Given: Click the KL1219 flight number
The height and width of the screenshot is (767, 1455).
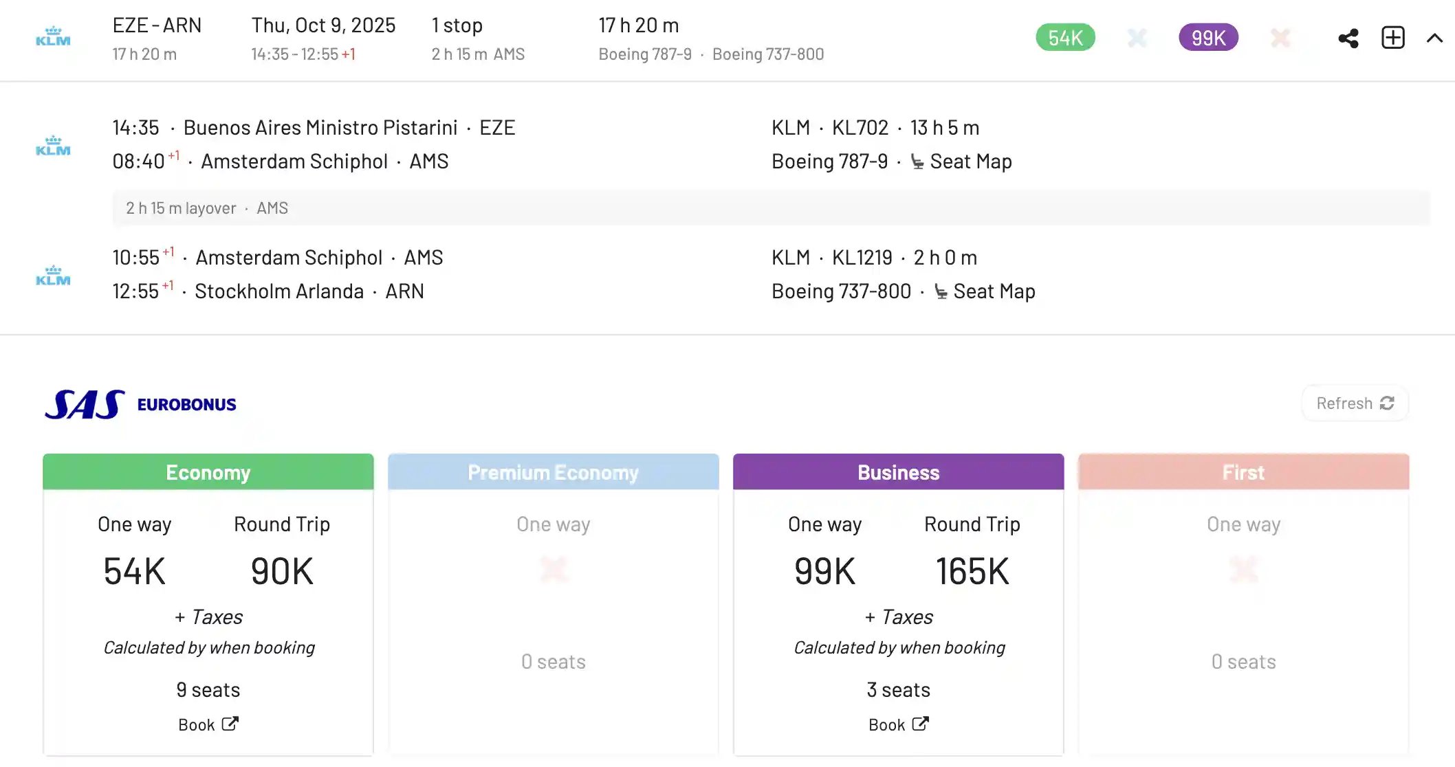Looking at the screenshot, I should [x=862, y=258].
